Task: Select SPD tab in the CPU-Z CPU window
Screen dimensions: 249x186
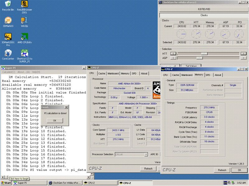Action: [134, 73]
